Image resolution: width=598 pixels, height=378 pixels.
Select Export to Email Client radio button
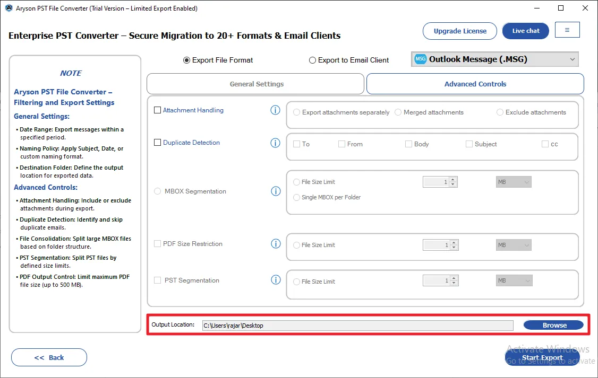(312, 60)
